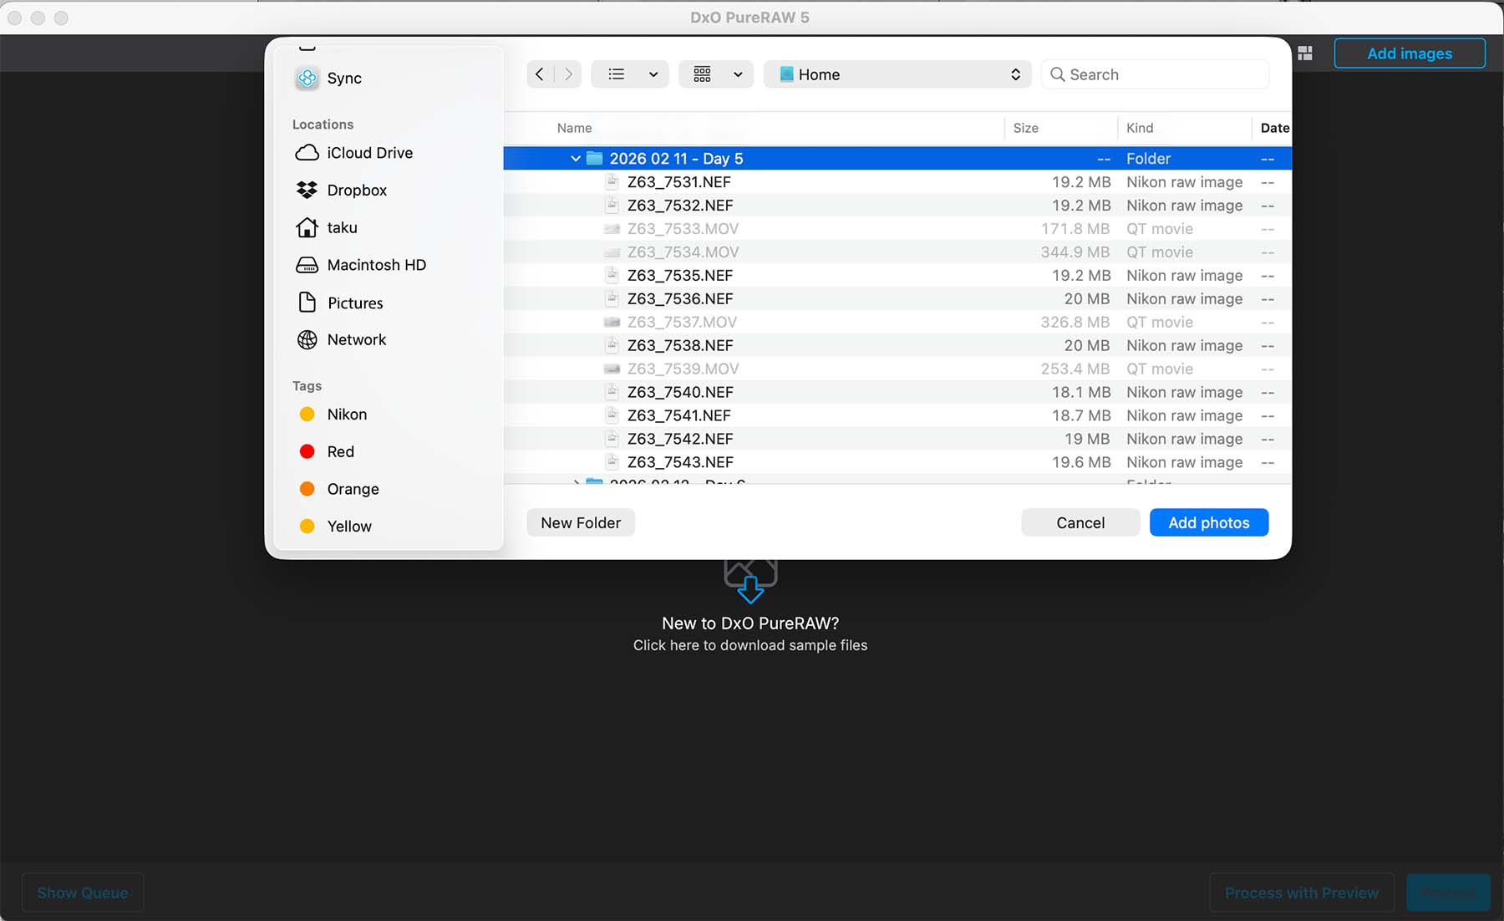
Task: Select the Red tag
Action: click(x=340, y=451)
